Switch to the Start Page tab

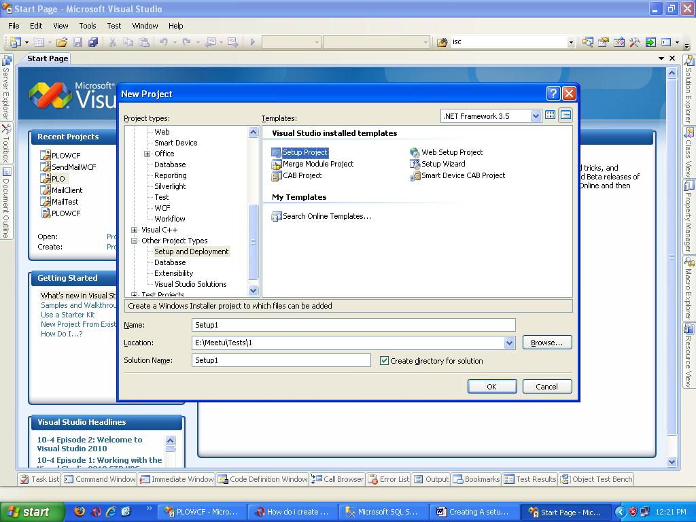(x=46, y=58)
